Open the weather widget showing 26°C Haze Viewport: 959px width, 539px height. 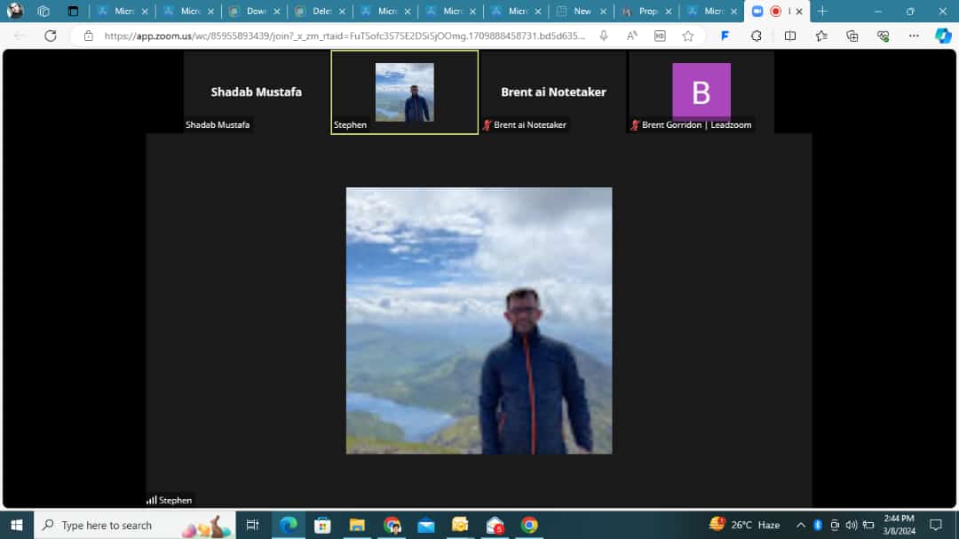pos(744,524)
